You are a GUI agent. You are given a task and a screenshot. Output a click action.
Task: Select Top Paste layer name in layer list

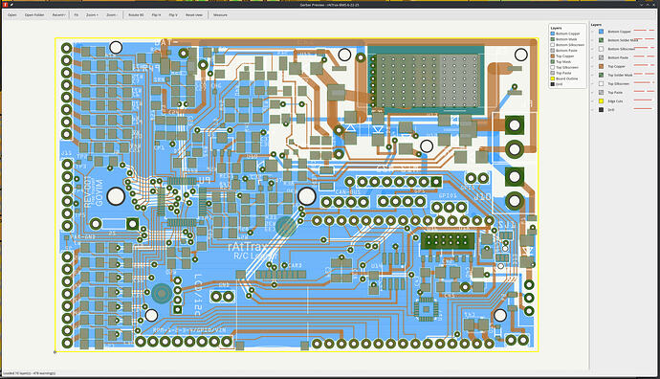tap(615, 92)
